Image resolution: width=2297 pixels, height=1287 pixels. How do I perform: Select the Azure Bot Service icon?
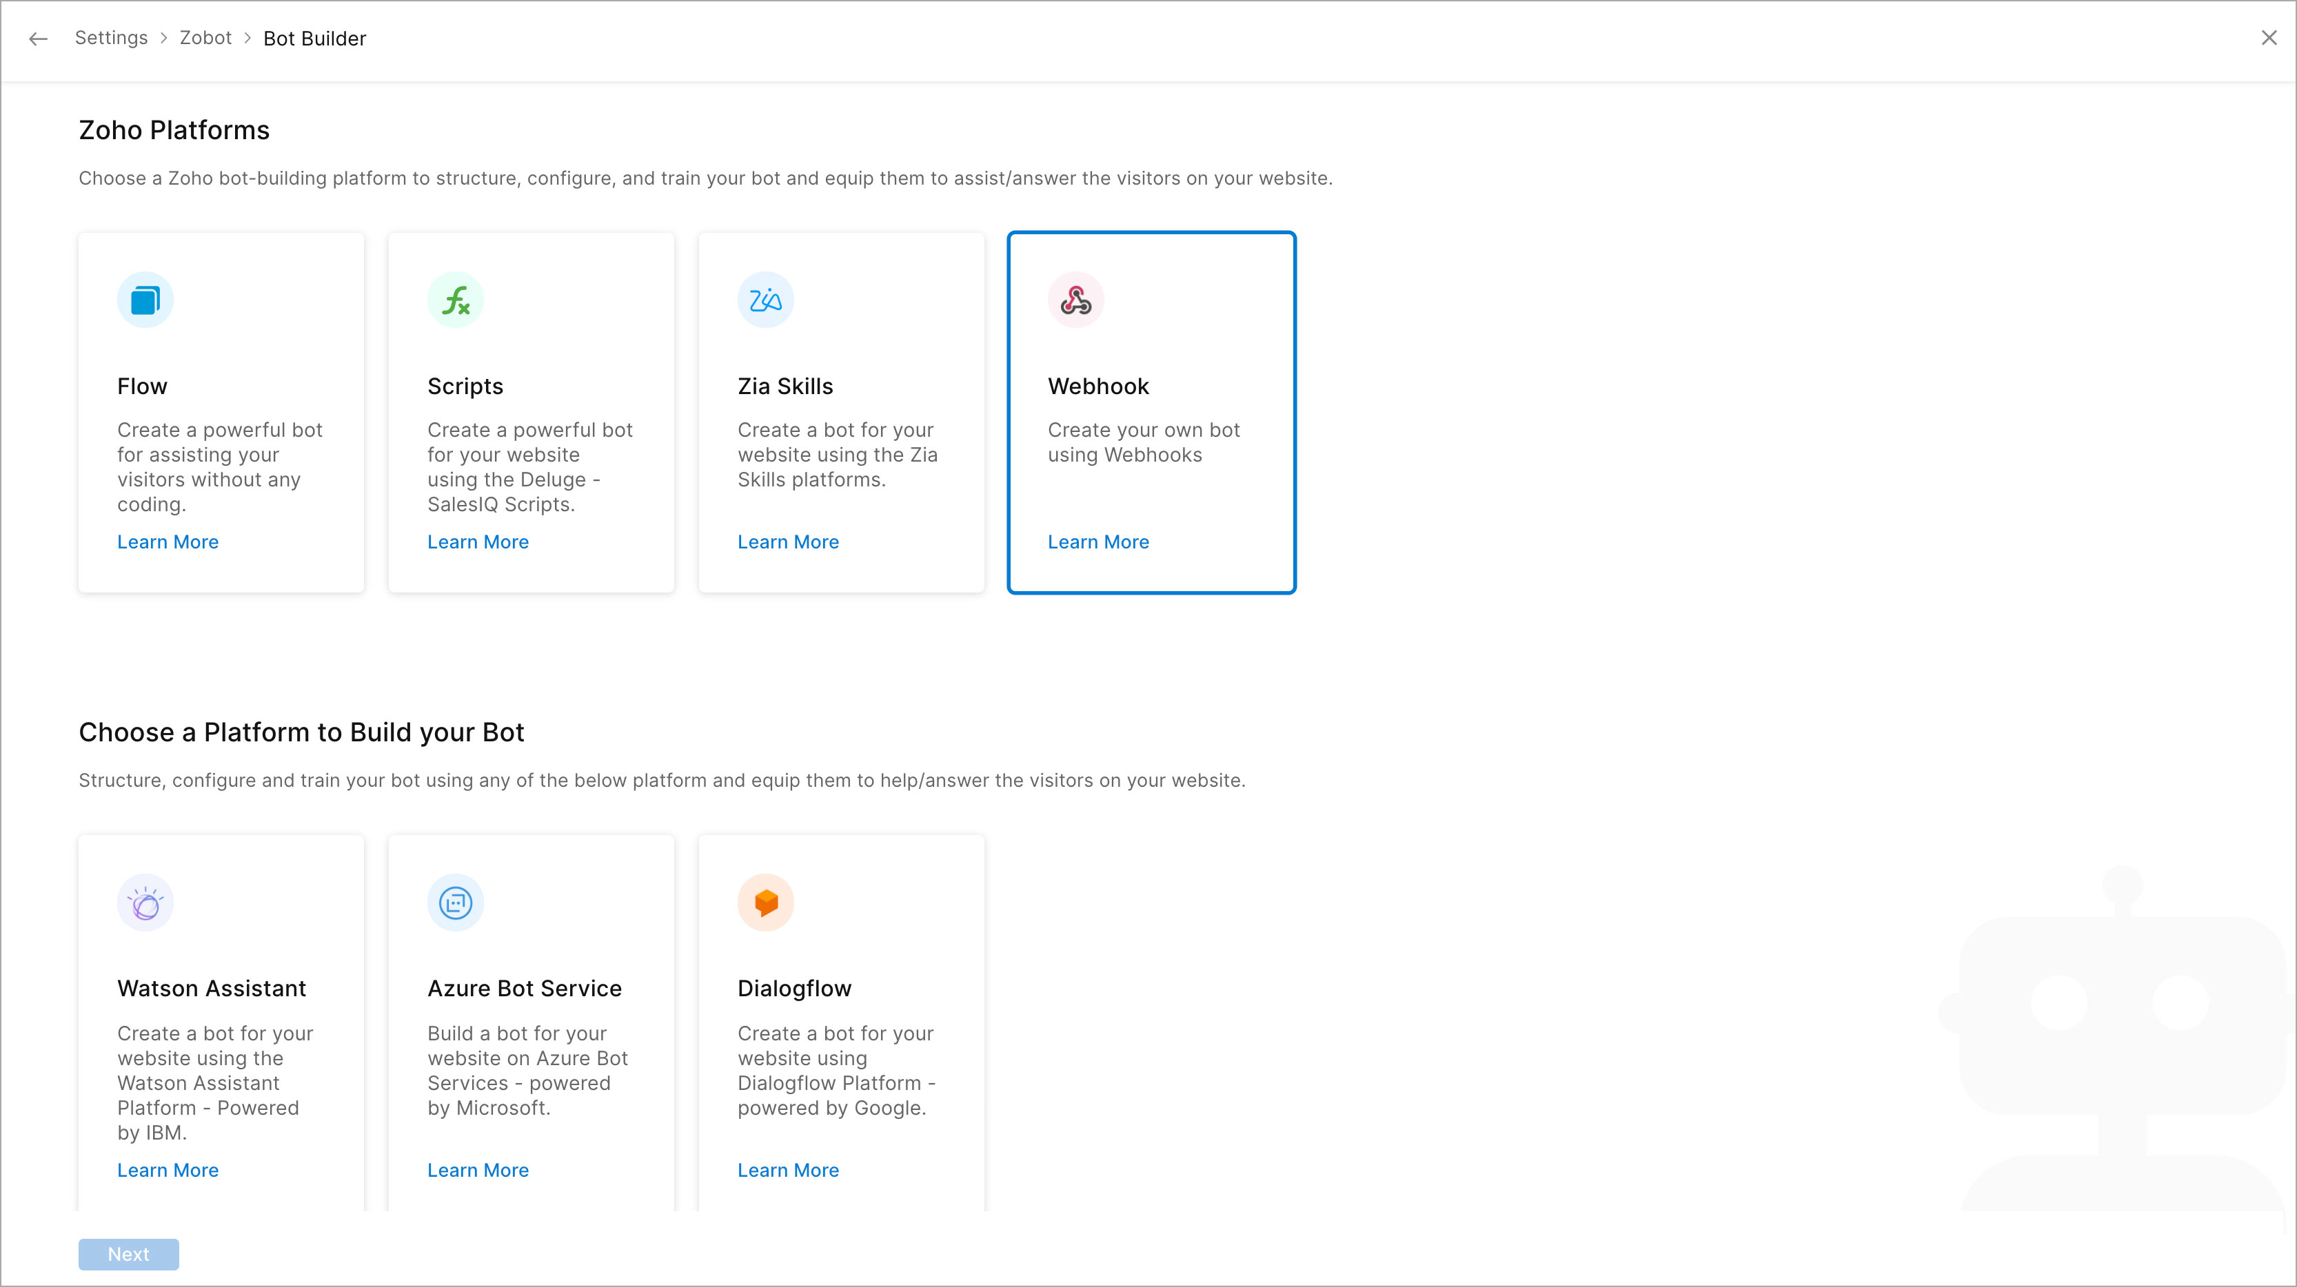tap(456, 903)
